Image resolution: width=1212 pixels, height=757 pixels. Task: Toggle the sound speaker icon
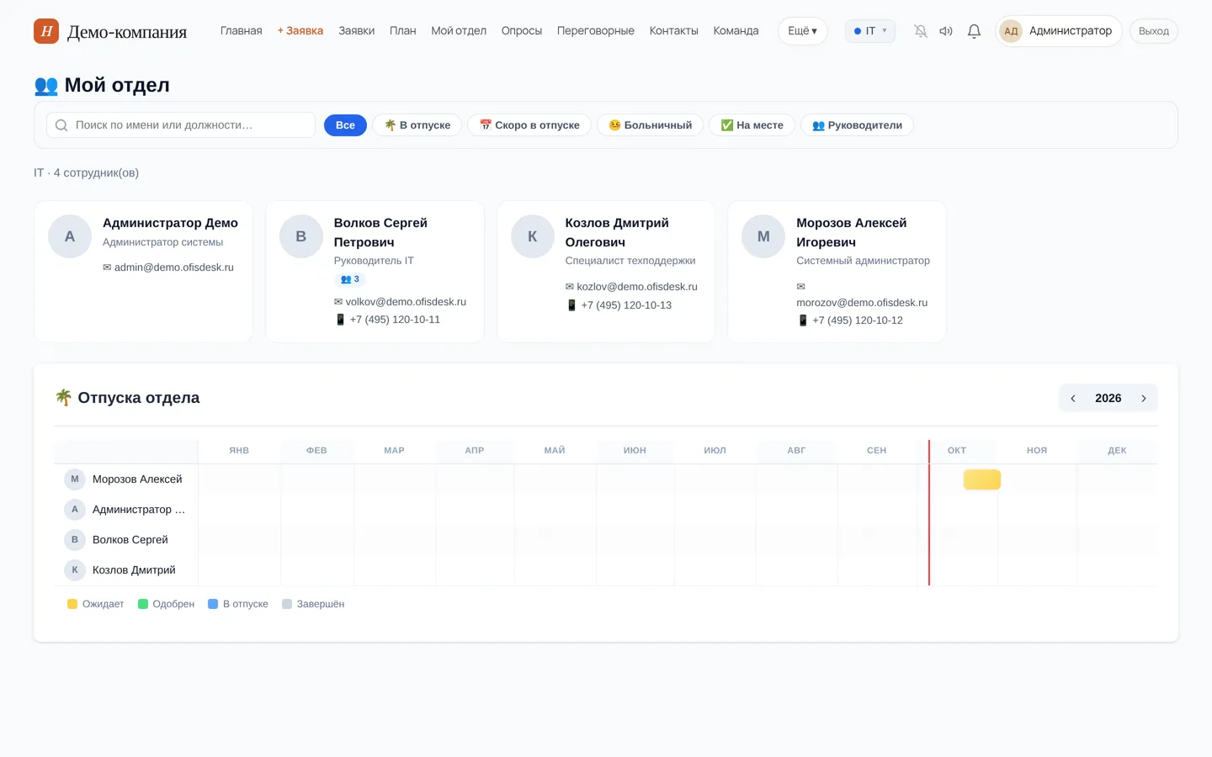click(946, 31)
